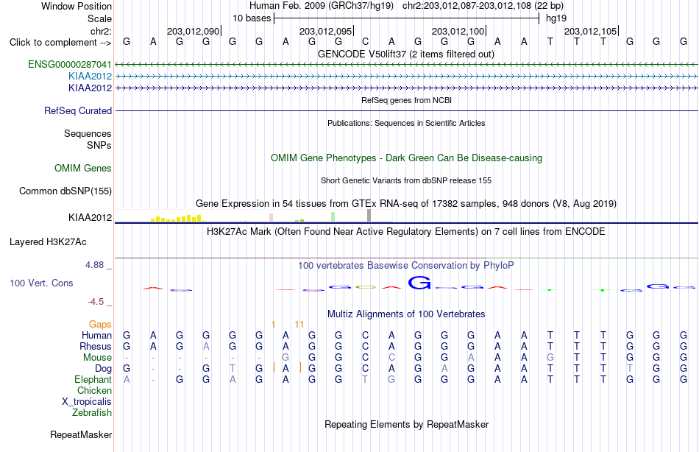Click the OMIM Gene Phenotypes title
Image resolution: width=699 pixels, height=452 pixels.
coord(407,158)
